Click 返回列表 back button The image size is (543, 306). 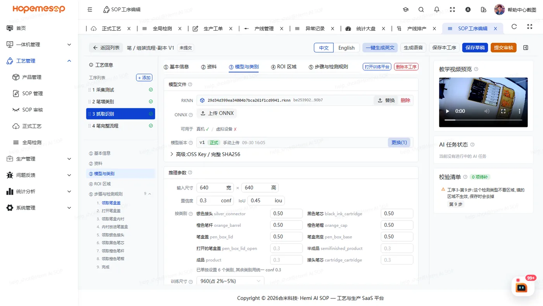click(x=106, y=48)
